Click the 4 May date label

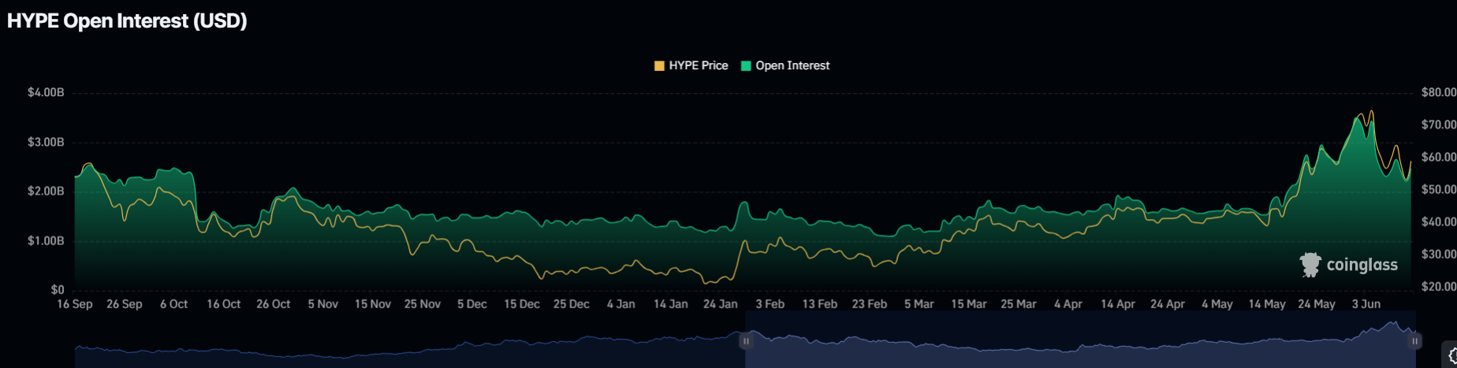pos(1217,304)
